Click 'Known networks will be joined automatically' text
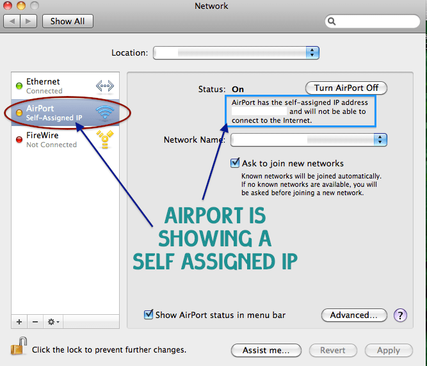Image resolution: width=427 pixels, height=366 pixels. 311,176
